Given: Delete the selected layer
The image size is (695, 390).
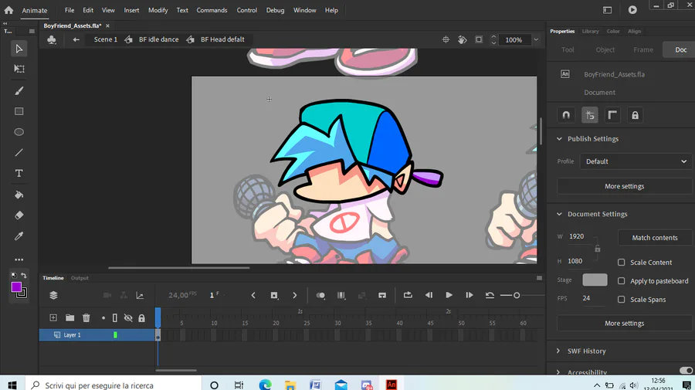Looking at the screenshot, I should point(86,317).
